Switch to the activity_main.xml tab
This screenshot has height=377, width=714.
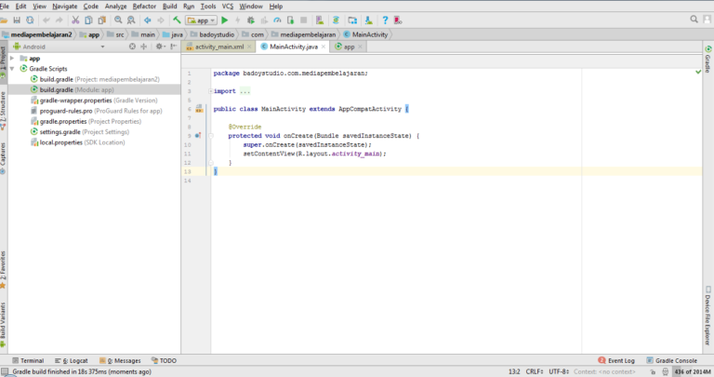218,46
